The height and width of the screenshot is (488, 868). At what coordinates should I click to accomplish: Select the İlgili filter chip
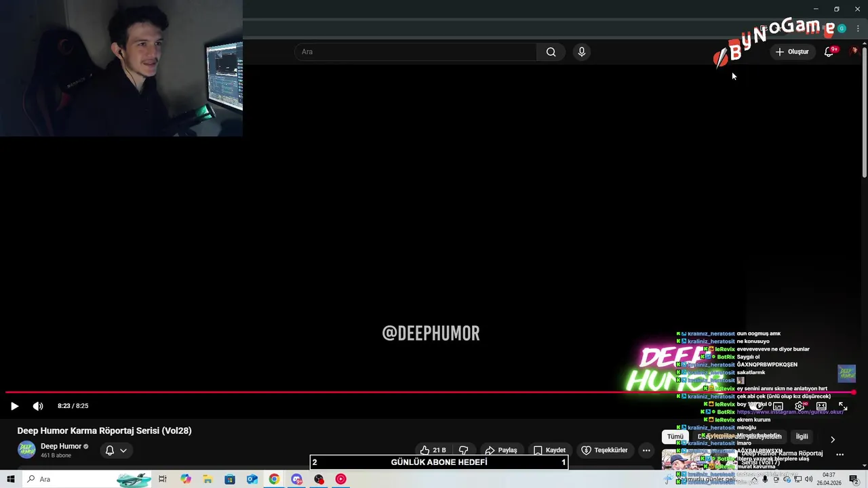(x=802, y=437)
